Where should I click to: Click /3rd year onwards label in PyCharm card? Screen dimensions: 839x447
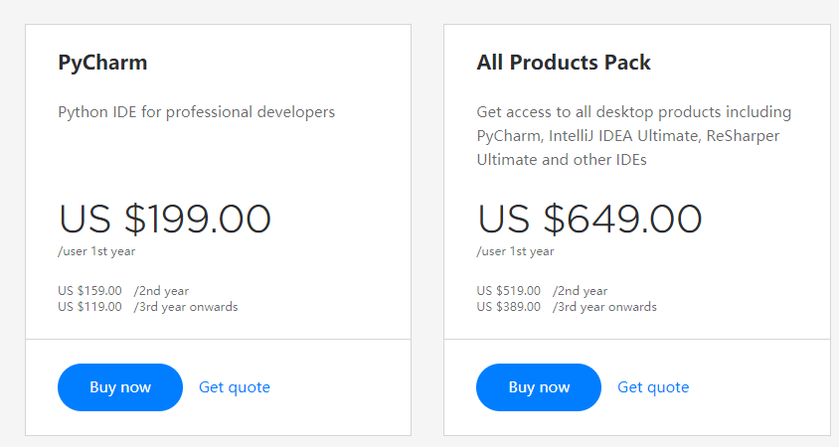pyautogui.click(x=186, y=307)
